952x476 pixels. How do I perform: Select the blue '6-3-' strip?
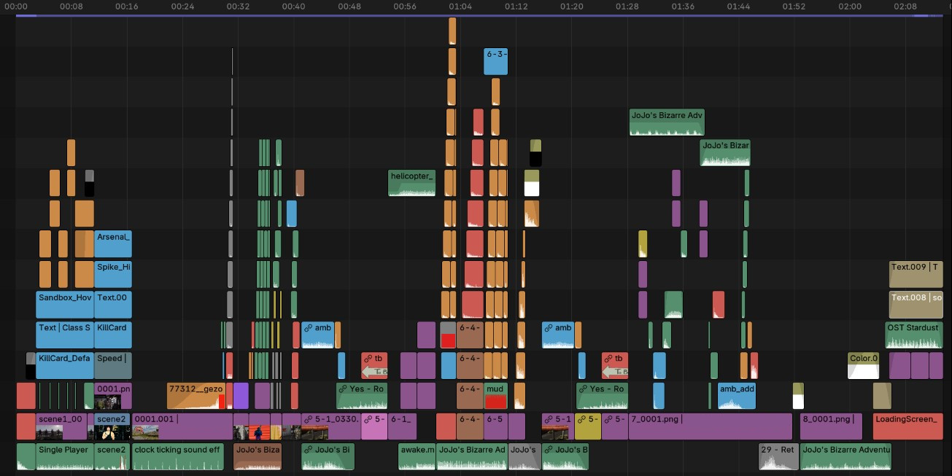495,61
